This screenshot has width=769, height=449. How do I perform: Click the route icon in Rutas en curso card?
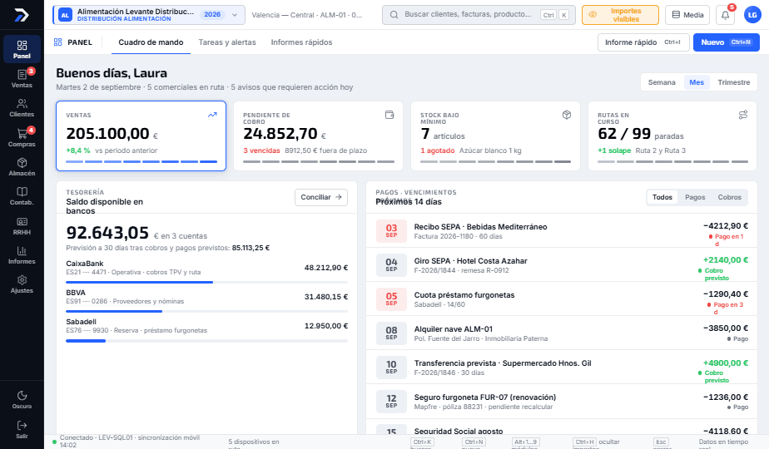743,115
